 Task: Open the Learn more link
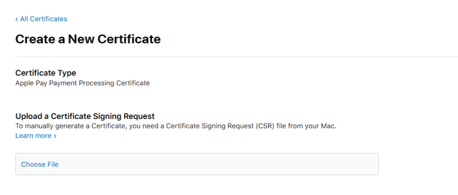[x=34, y=136]
